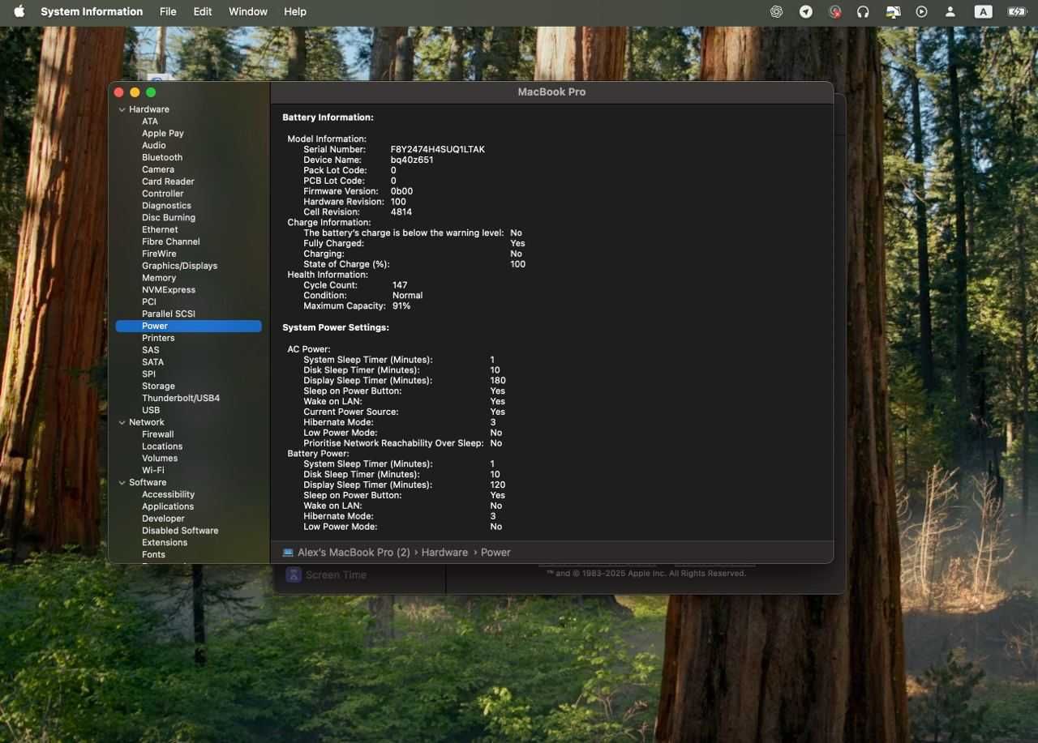Open the Edit menu
The width and height of the screenshot is (1038, 743).
coord(203,11)
